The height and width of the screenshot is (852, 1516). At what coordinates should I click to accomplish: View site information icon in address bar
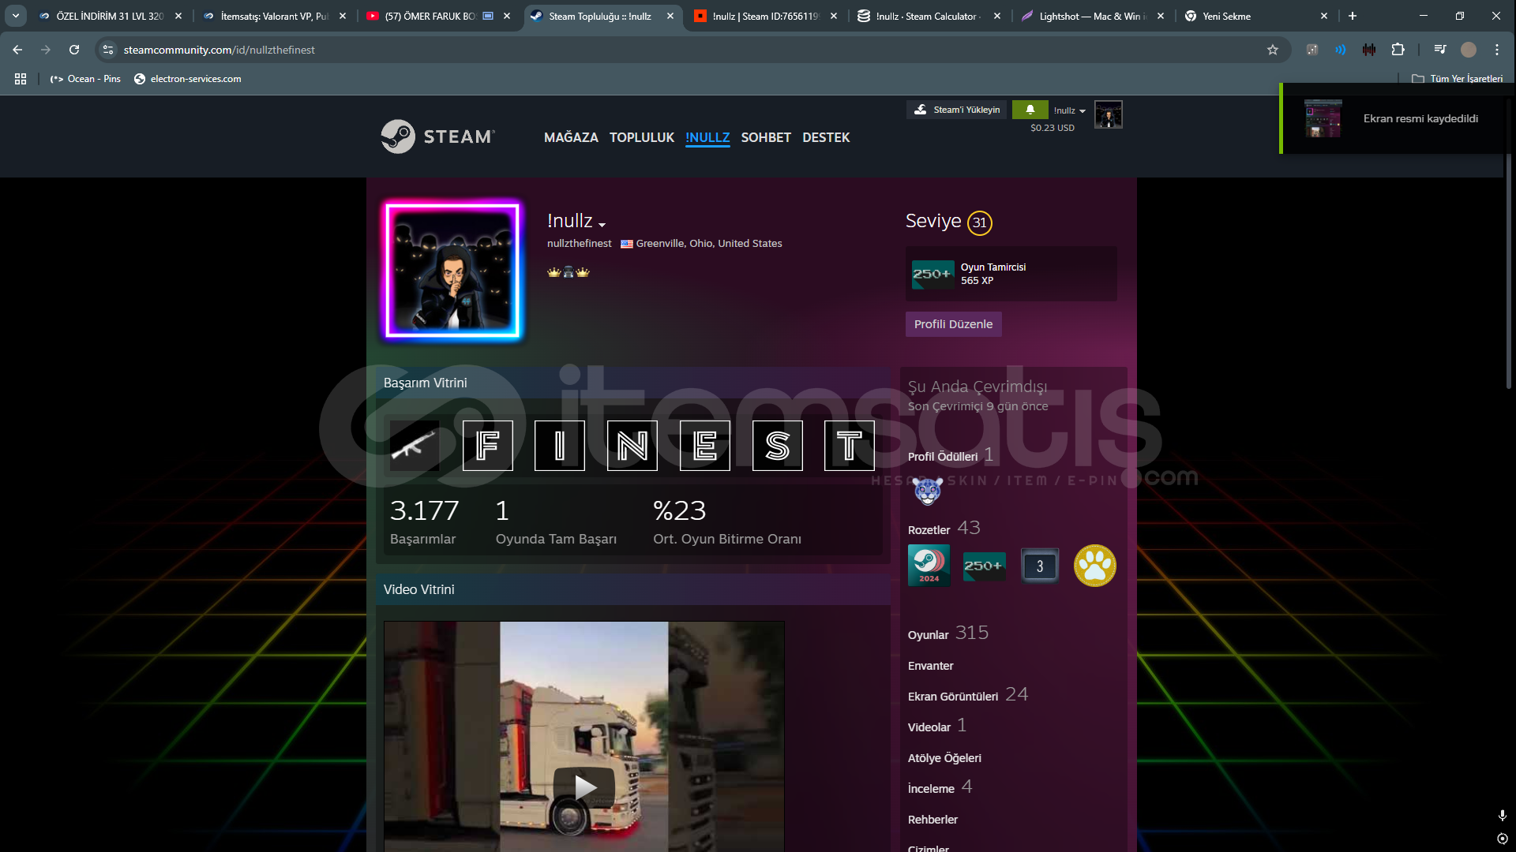pyautogui.click(x=108, y=50)
